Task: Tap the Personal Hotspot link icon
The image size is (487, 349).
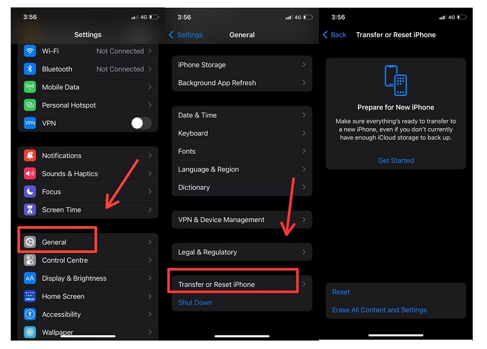Action: pyautogui.click(x=30, y=105)
